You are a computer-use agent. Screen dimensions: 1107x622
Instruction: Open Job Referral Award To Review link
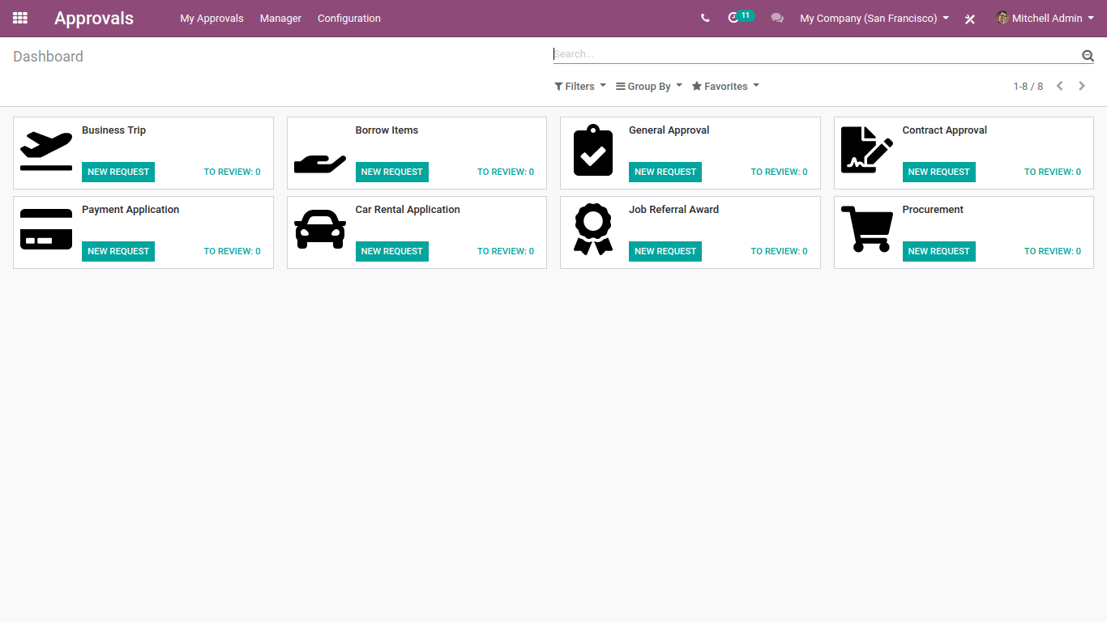779,251
